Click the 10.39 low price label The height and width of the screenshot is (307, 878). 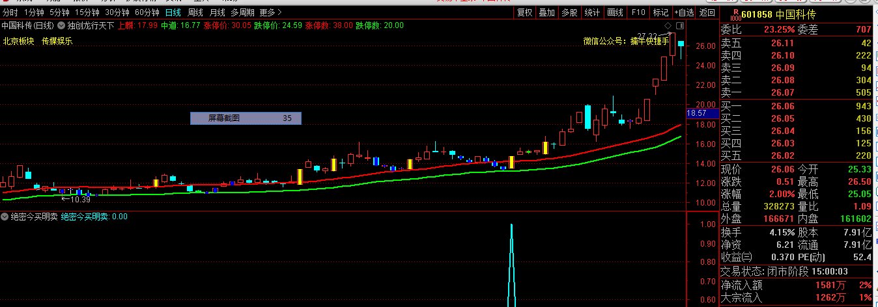click(x=80, y=200)
